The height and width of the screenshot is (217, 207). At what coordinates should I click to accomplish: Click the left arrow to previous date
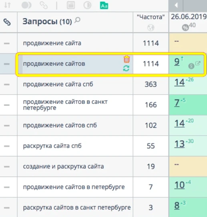click(x=176, y=5)
